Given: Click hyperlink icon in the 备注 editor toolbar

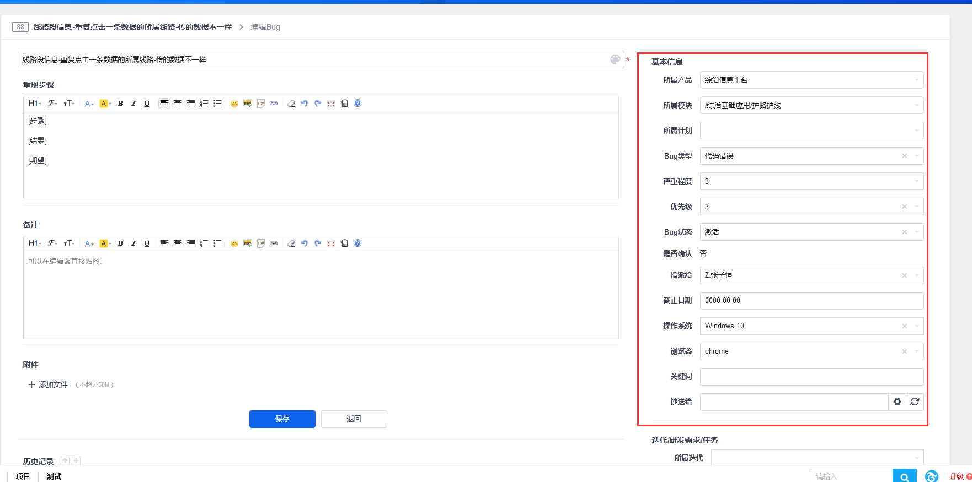Looking at the screenshot, I should 274,243.
